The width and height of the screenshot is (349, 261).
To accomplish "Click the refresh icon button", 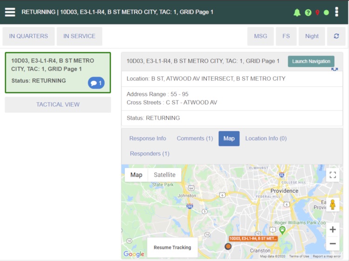I will click(336, 36).
